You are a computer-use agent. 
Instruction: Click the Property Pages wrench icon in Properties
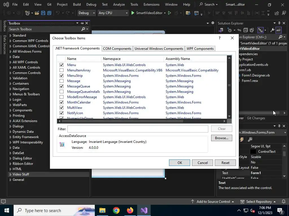coord(250,139)
